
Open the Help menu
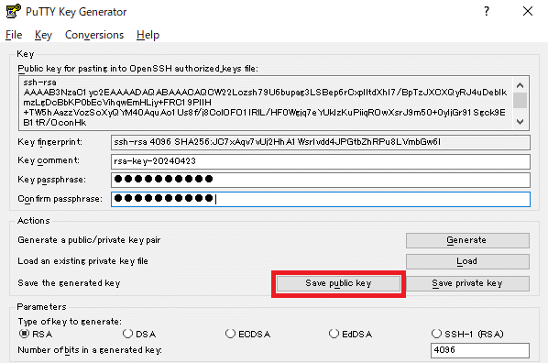coord(148,35)
